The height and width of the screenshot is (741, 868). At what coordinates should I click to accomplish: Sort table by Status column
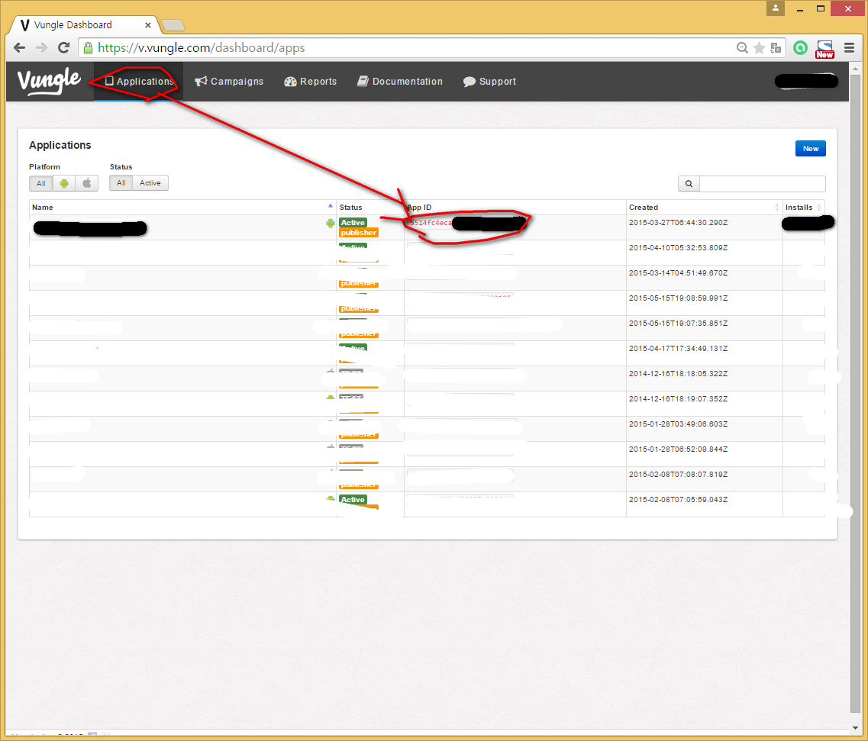(370, 207)
